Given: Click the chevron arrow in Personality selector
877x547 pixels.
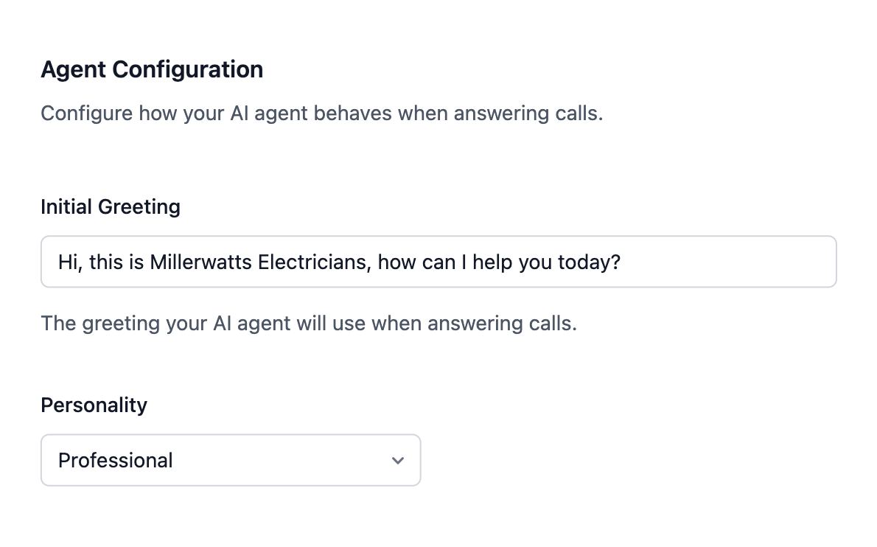Looking at the screenshot, I should (398, 461).
